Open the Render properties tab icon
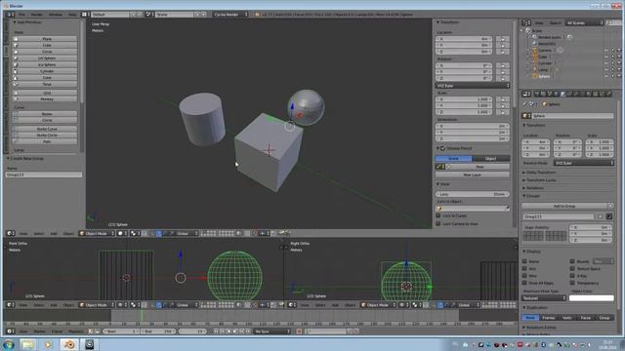Screen dimensions: 625x351 pyautogui.click(x=536, y=94)
